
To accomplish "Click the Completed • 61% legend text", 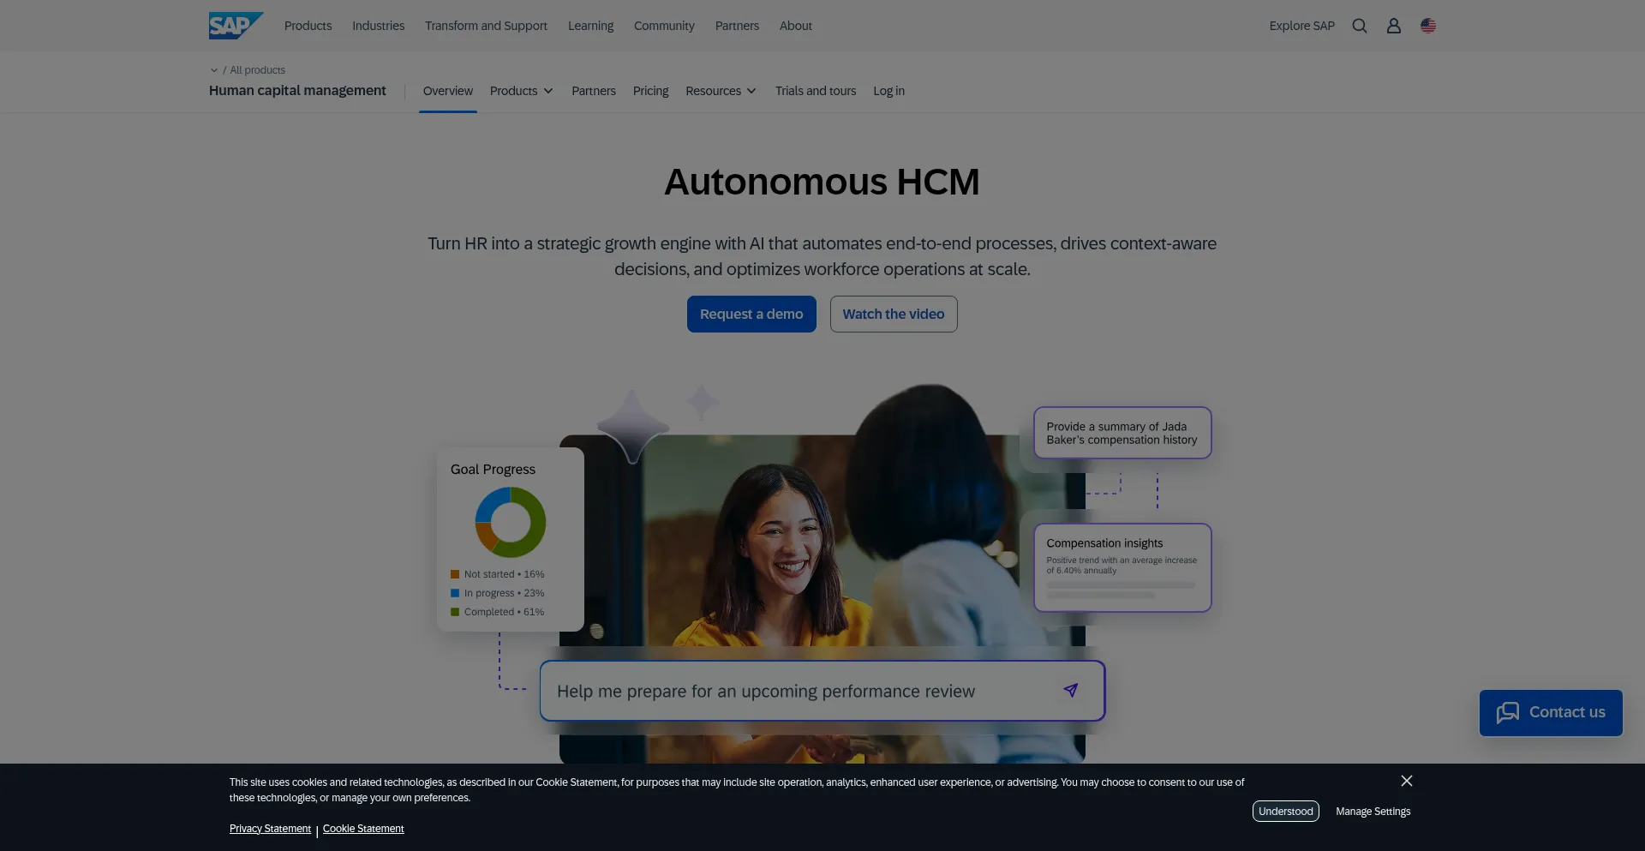I will [x=504, y=612].
